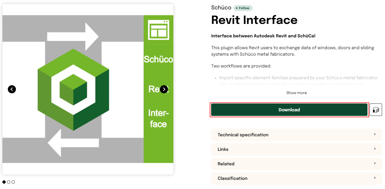Expand the Classification section
This screenshot has width=385, height=189.
coord(232,179)
